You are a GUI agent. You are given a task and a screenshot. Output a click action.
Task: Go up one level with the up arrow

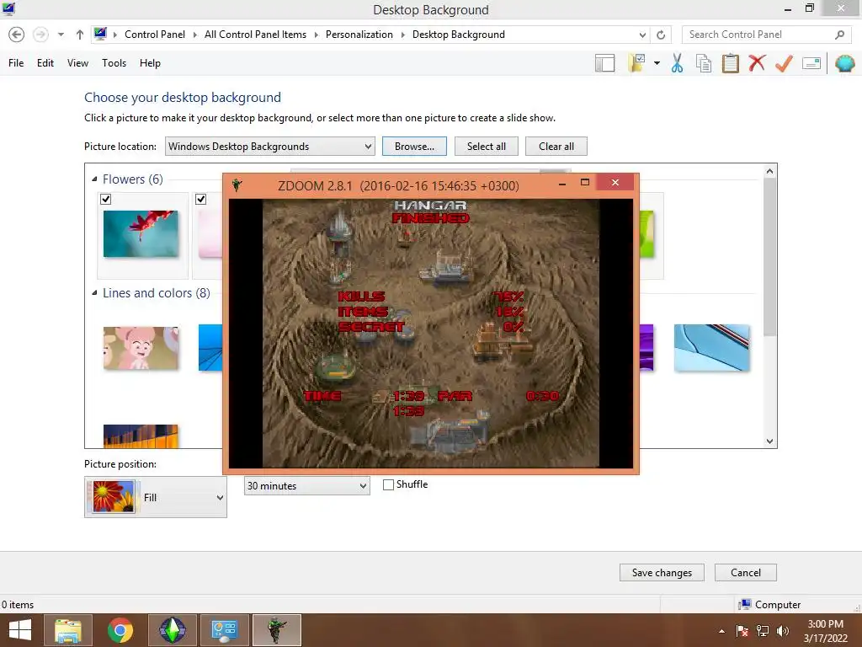(80, 35)
